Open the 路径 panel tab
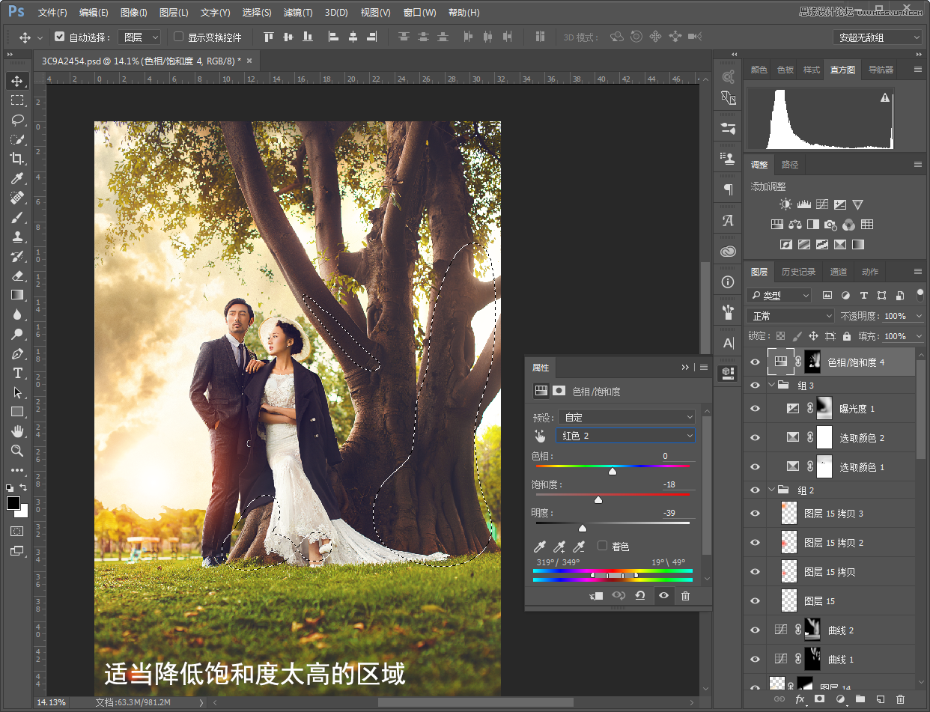 tap(790, 165)
